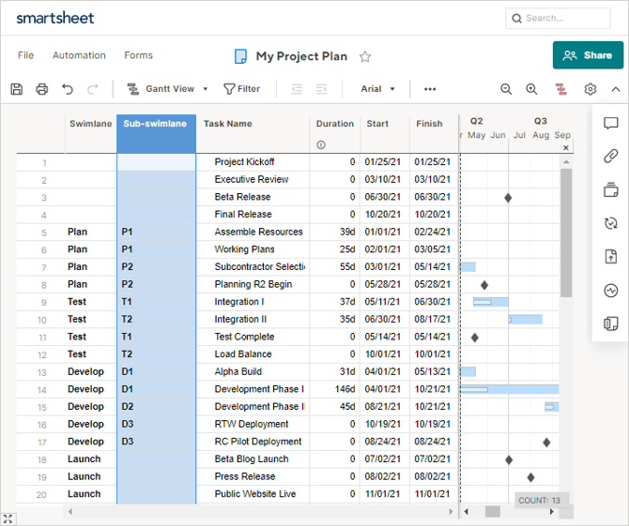
Task: Click the Print icon
Action: (x=42, y=89)
